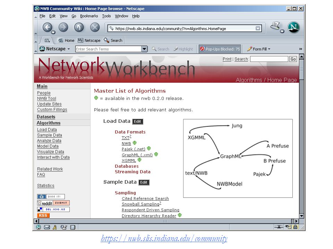Open the URL address bar history dropdown

(258, 28)
